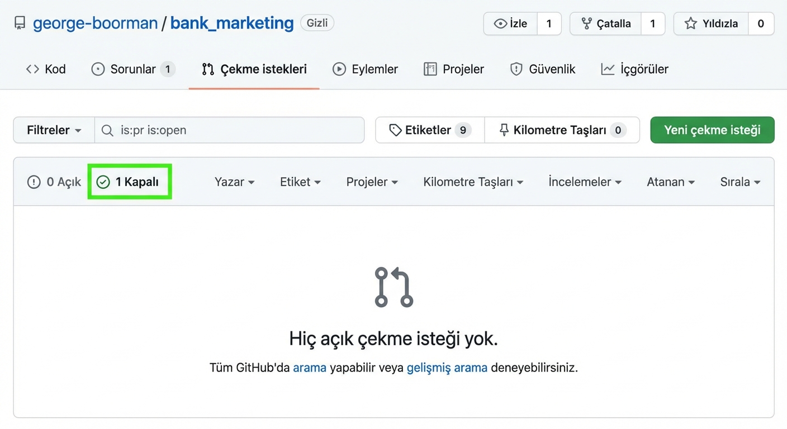
Task: Click the Yeni çekme isteği button
Action: 712,130
